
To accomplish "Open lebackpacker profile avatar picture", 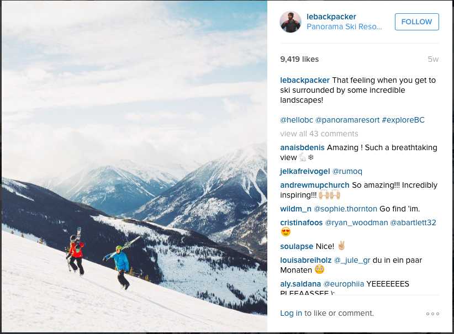I will pos(291,22).
